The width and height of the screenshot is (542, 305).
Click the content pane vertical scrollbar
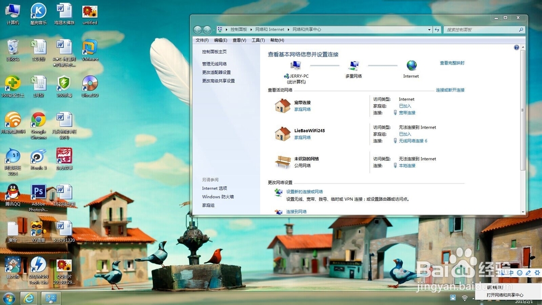coord(522,110)
